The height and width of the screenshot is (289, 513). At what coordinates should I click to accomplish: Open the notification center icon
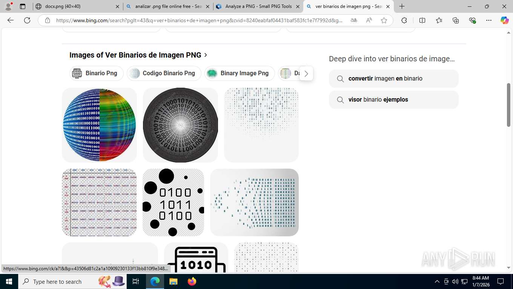click(x=501, y=281)
